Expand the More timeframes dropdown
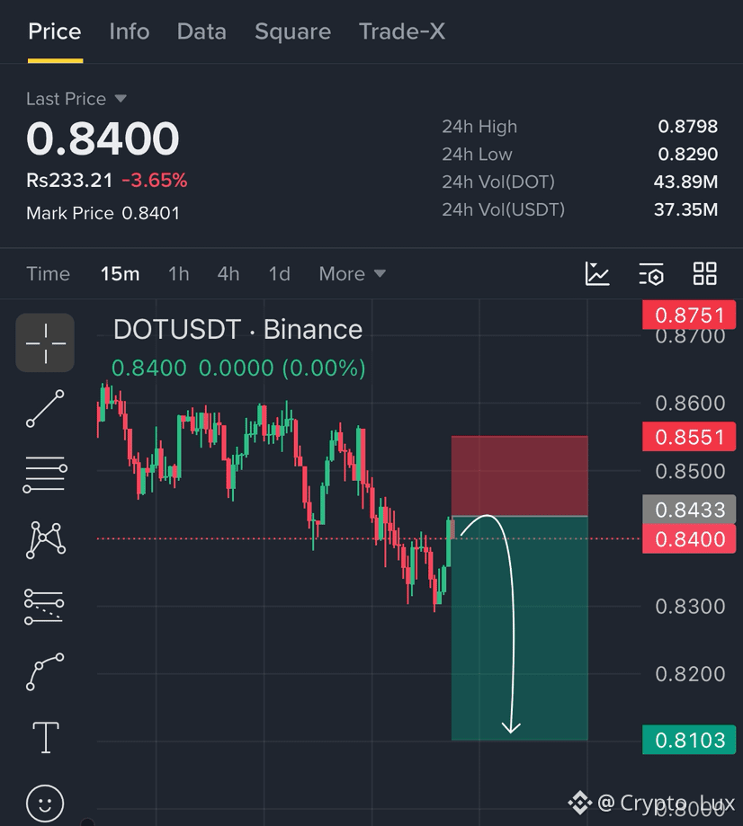Viewport: 743px width, 826px height. [353, 274]
